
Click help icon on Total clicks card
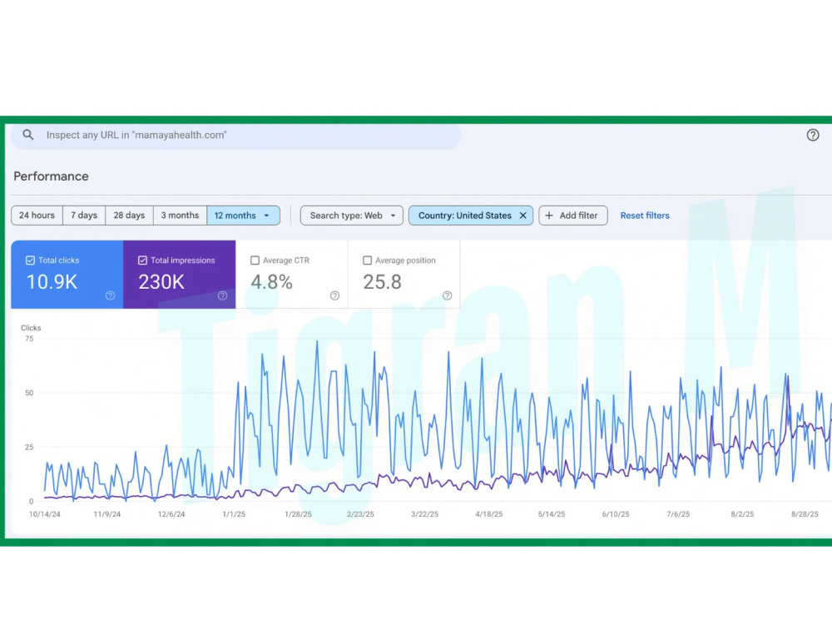point(110,295)
